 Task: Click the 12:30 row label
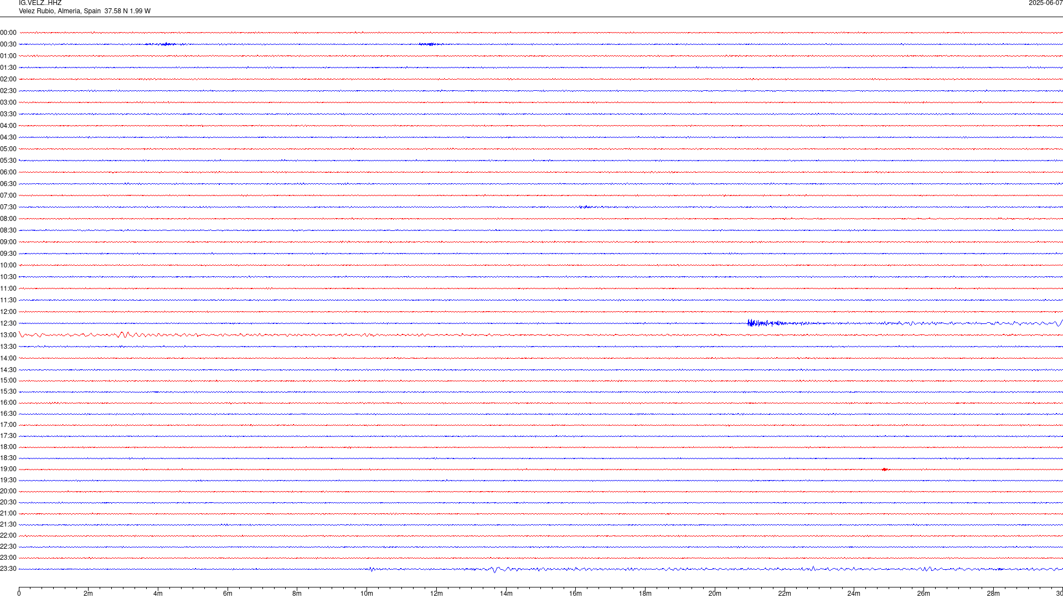(x=8, y=323)
